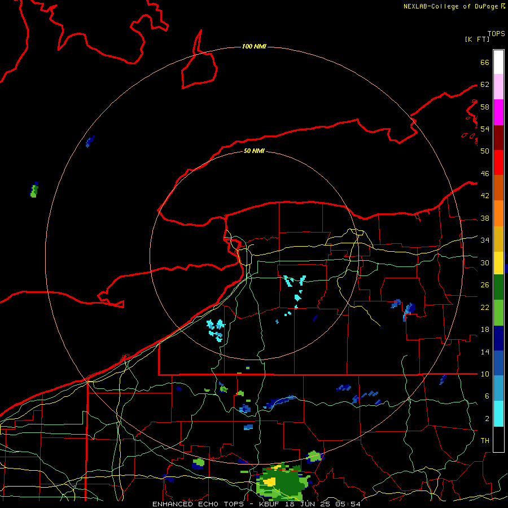The height and width of the screenshot is (508, 508).
Task: Click the "26" value on the scale
Action: [x=485, y=285]
